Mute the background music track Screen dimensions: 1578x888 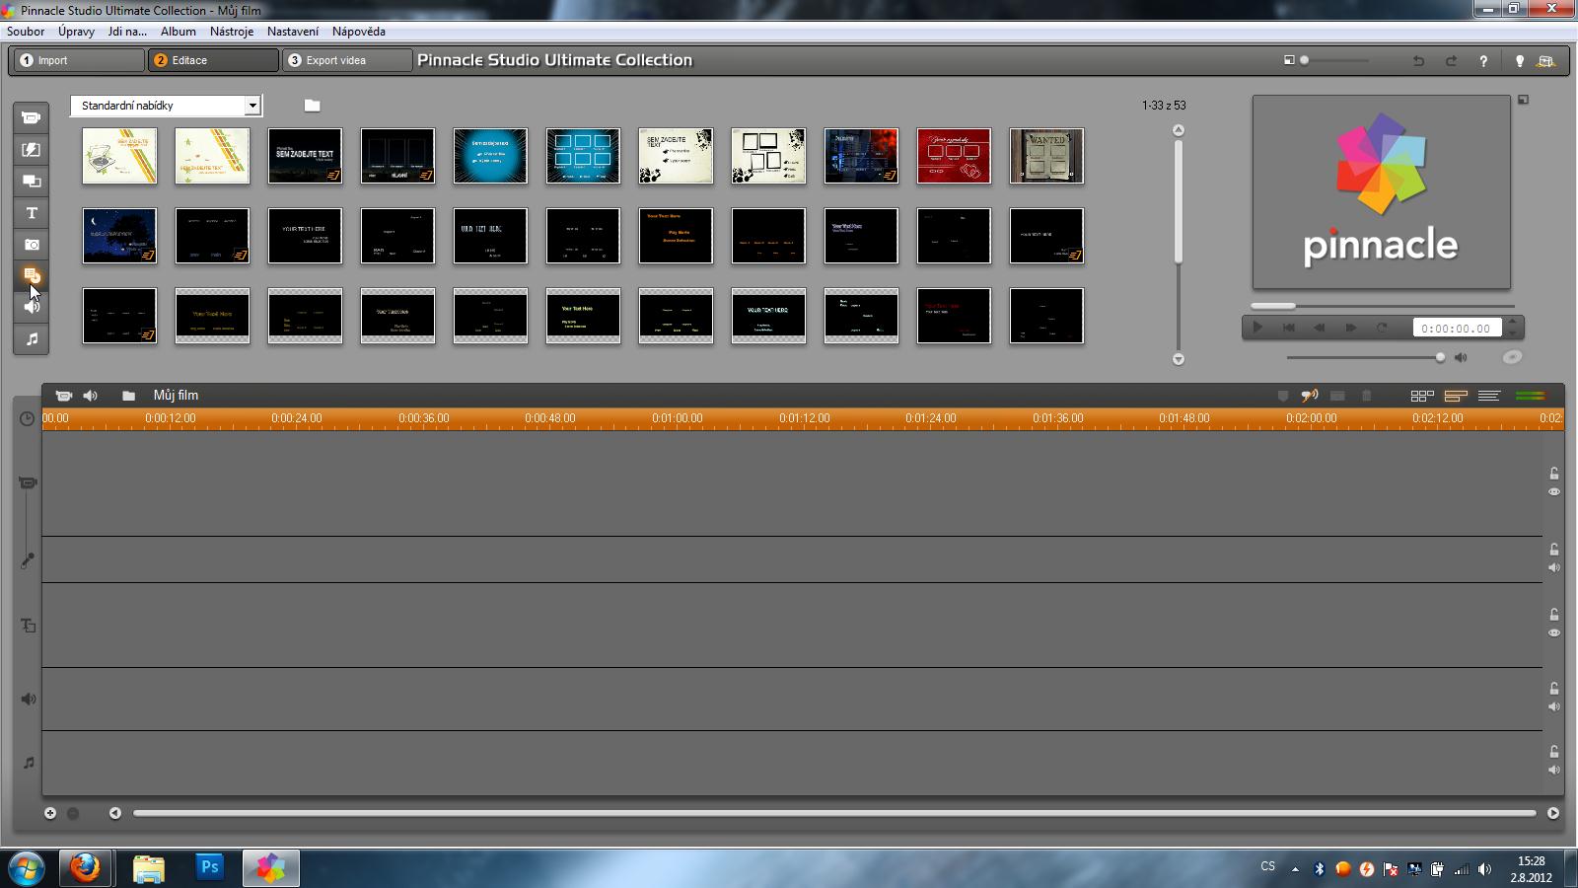[1553, 770]
